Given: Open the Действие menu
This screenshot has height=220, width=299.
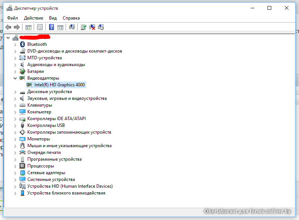Looking at the screenshot, I should tap(34, 18).
